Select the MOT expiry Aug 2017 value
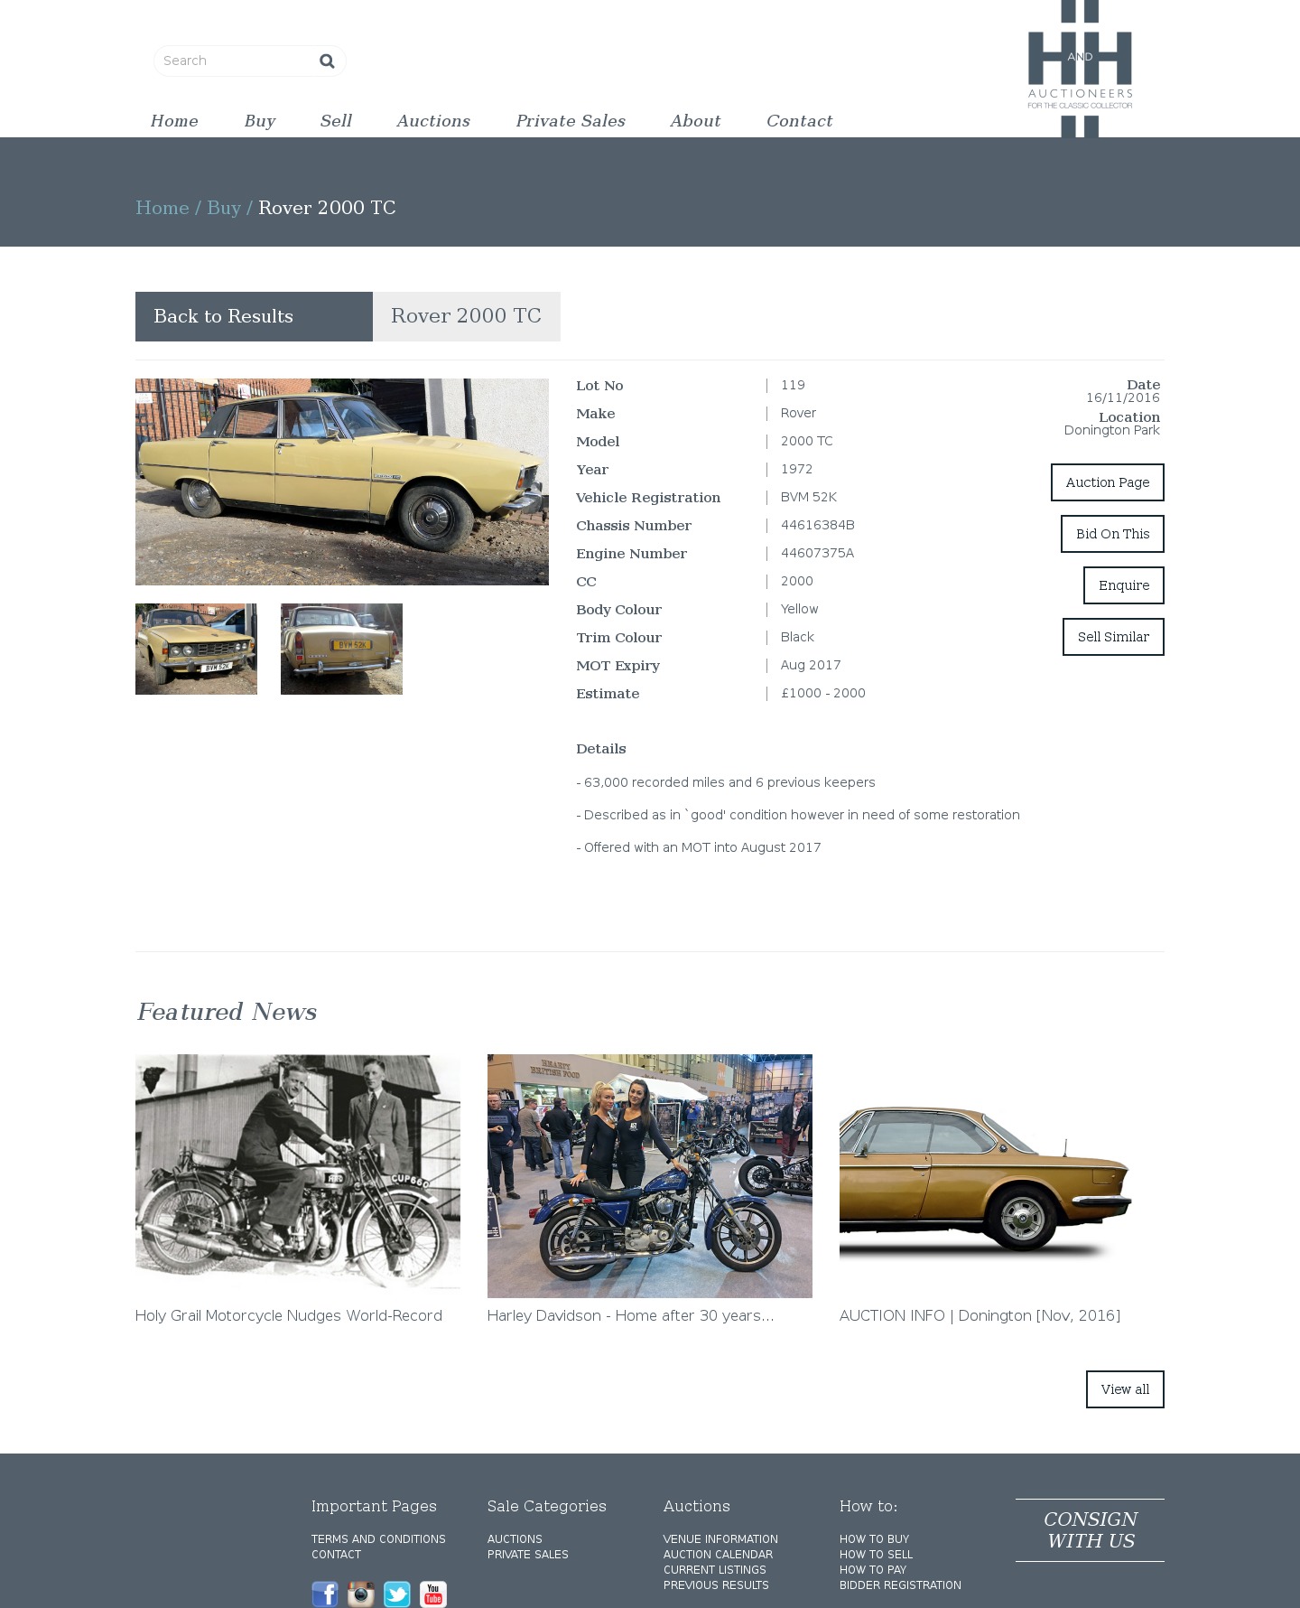1300x1608 pixels. coord(811,665)
